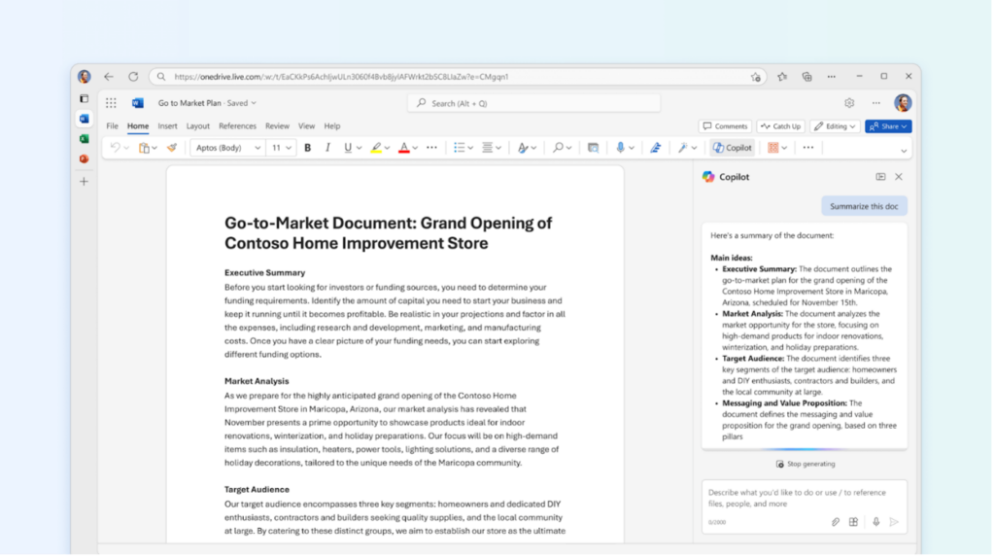The width and height of the screenshot is (995, 558).
Task: Click the settings gear icon
Action: [849, 103]
